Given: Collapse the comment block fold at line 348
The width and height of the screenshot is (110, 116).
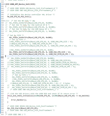Looking at the screenshot, I should 4,21.
